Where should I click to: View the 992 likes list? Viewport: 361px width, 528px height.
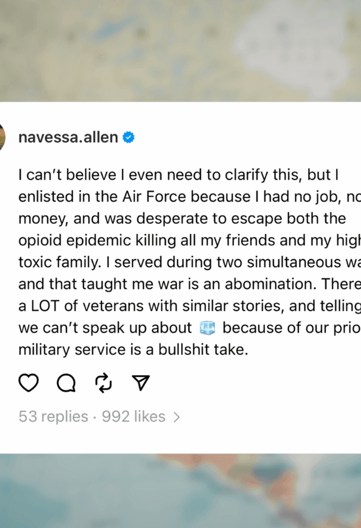[133, 417]
